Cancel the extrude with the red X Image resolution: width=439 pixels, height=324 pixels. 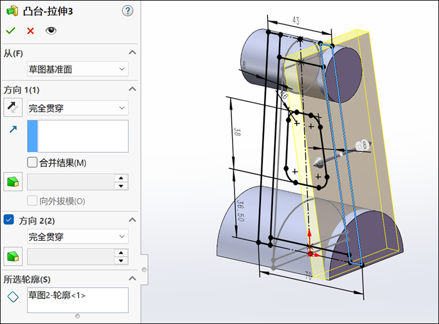coord(30,30)
